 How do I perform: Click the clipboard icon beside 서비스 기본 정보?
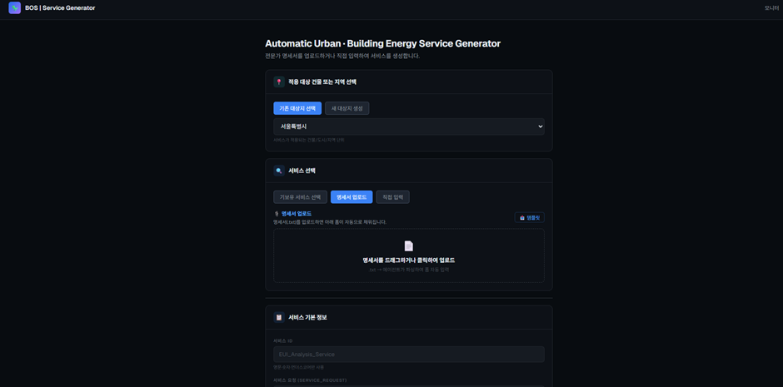[279, 317]
